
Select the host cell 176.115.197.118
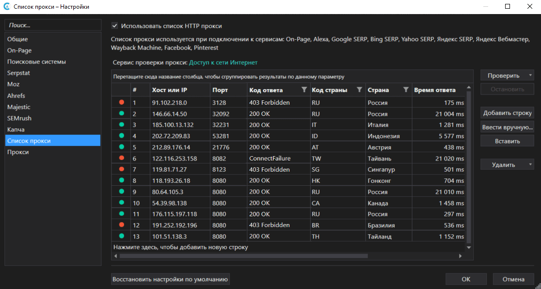coord(180,214)
